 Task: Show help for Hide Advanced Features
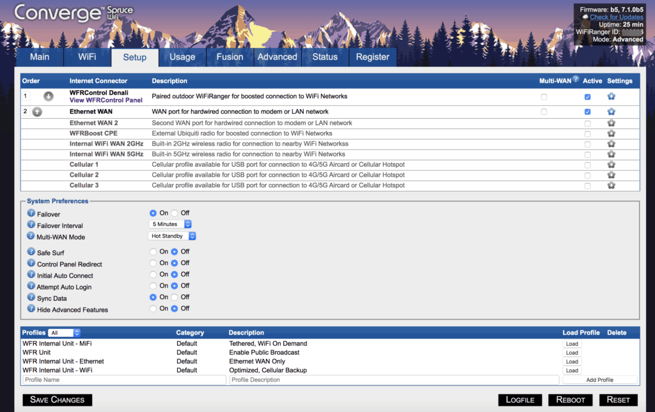(31, 309)
